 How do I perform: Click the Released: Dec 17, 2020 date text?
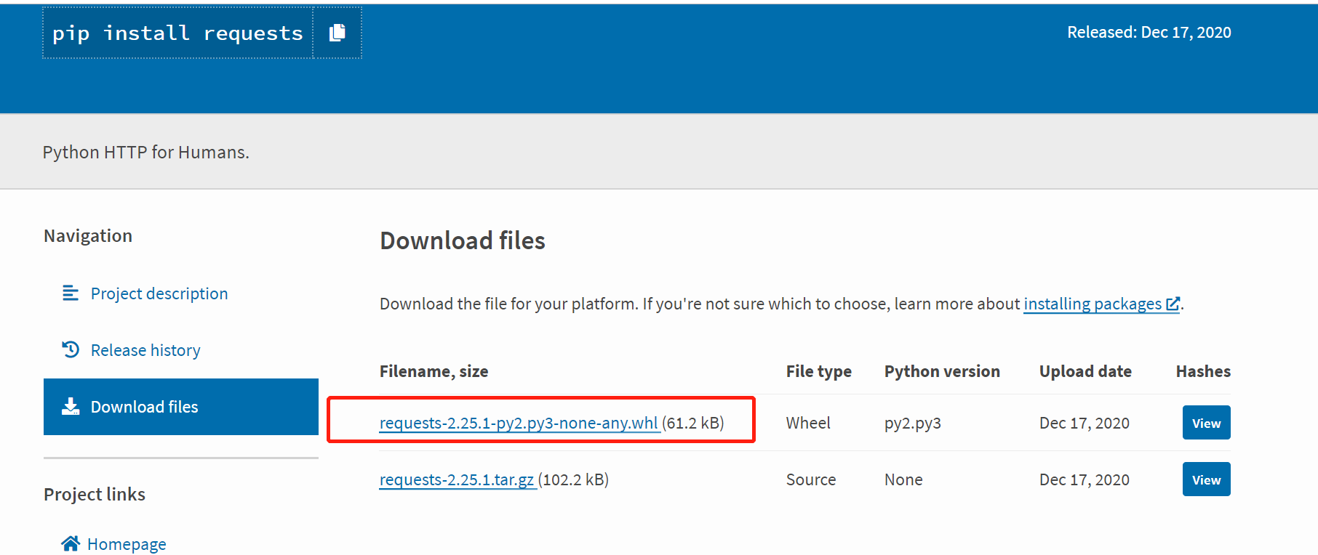pos(1149,32)
